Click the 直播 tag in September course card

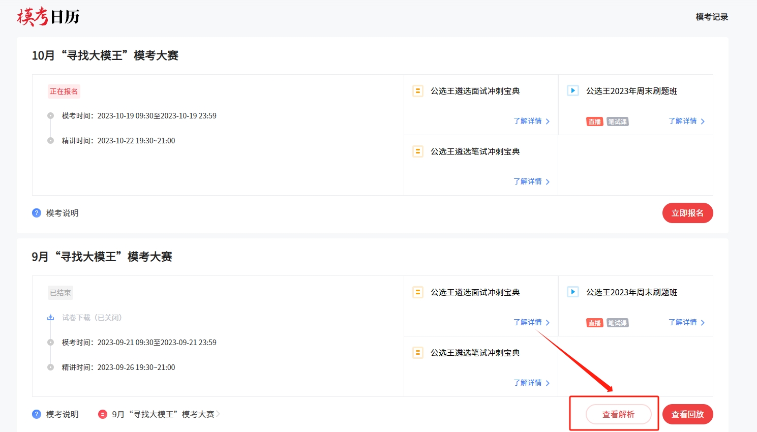[594, 323]
